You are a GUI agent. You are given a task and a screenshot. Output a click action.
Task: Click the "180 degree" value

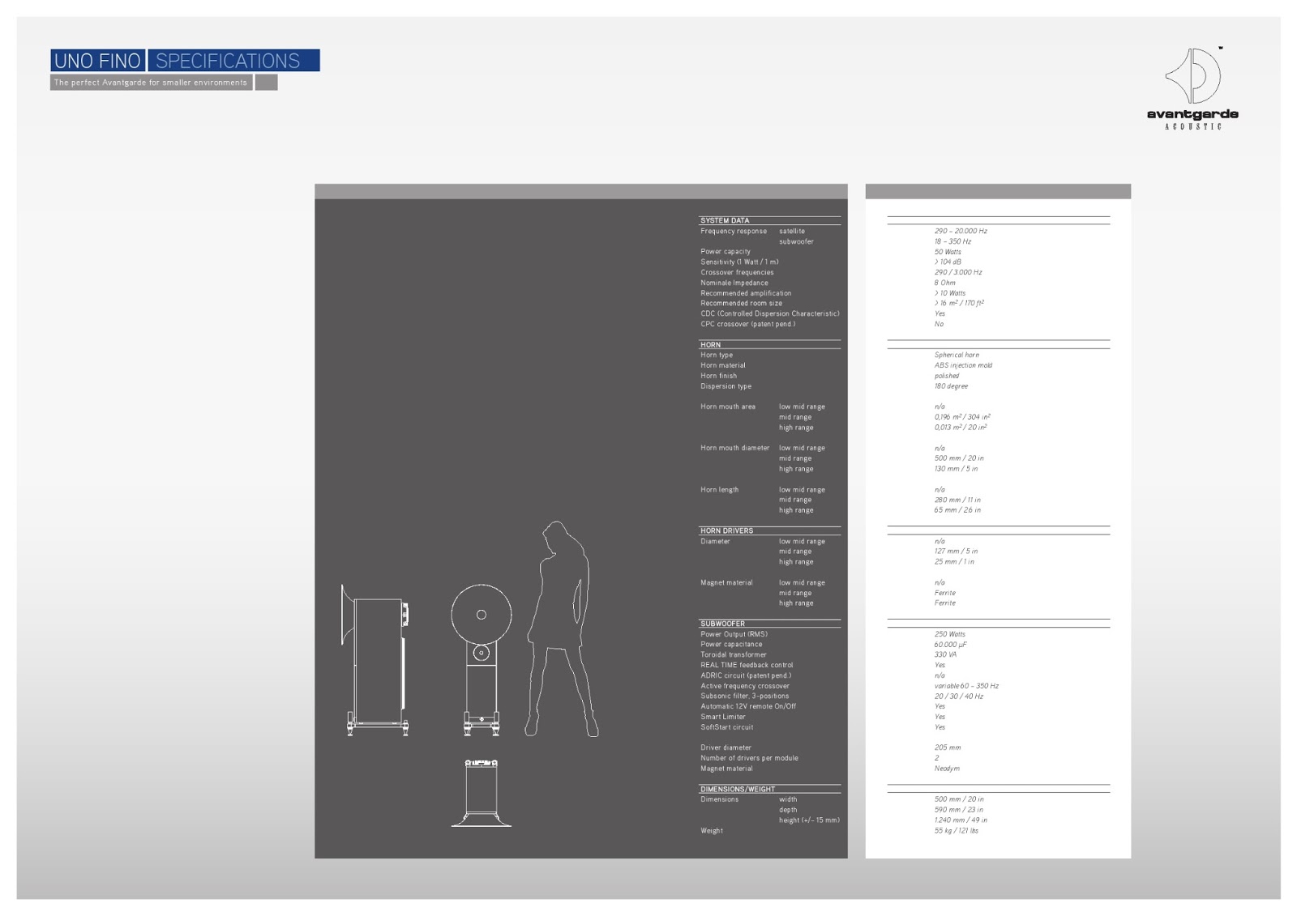(951, 386)
